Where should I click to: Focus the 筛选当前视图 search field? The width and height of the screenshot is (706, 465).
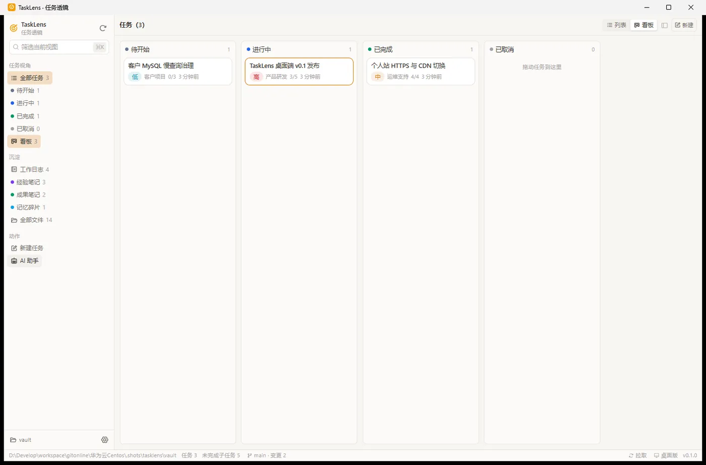coord(59,47)
